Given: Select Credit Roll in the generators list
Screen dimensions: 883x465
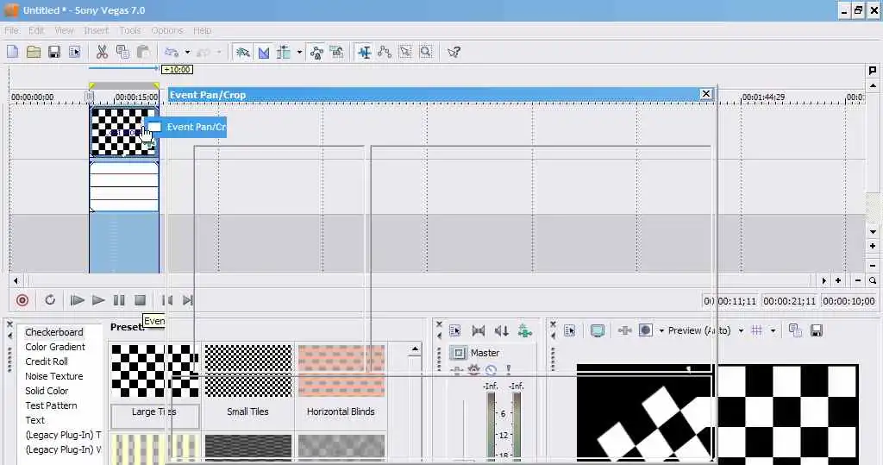Looking at the screenshot, I should point(47,361).
